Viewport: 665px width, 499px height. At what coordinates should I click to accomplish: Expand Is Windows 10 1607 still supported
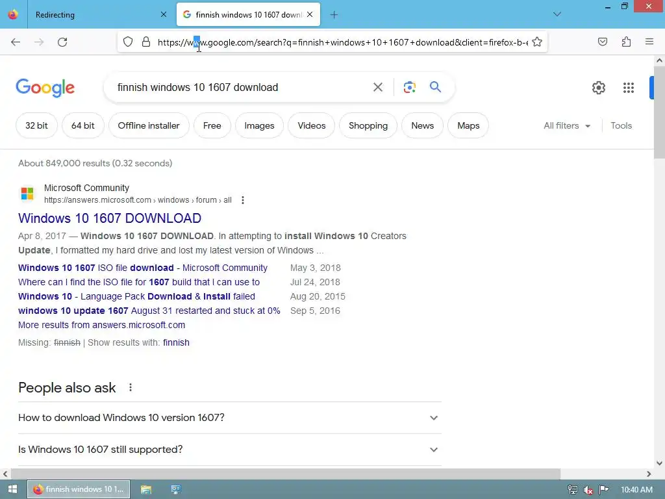pyautogui.click(x=229, y=450)
